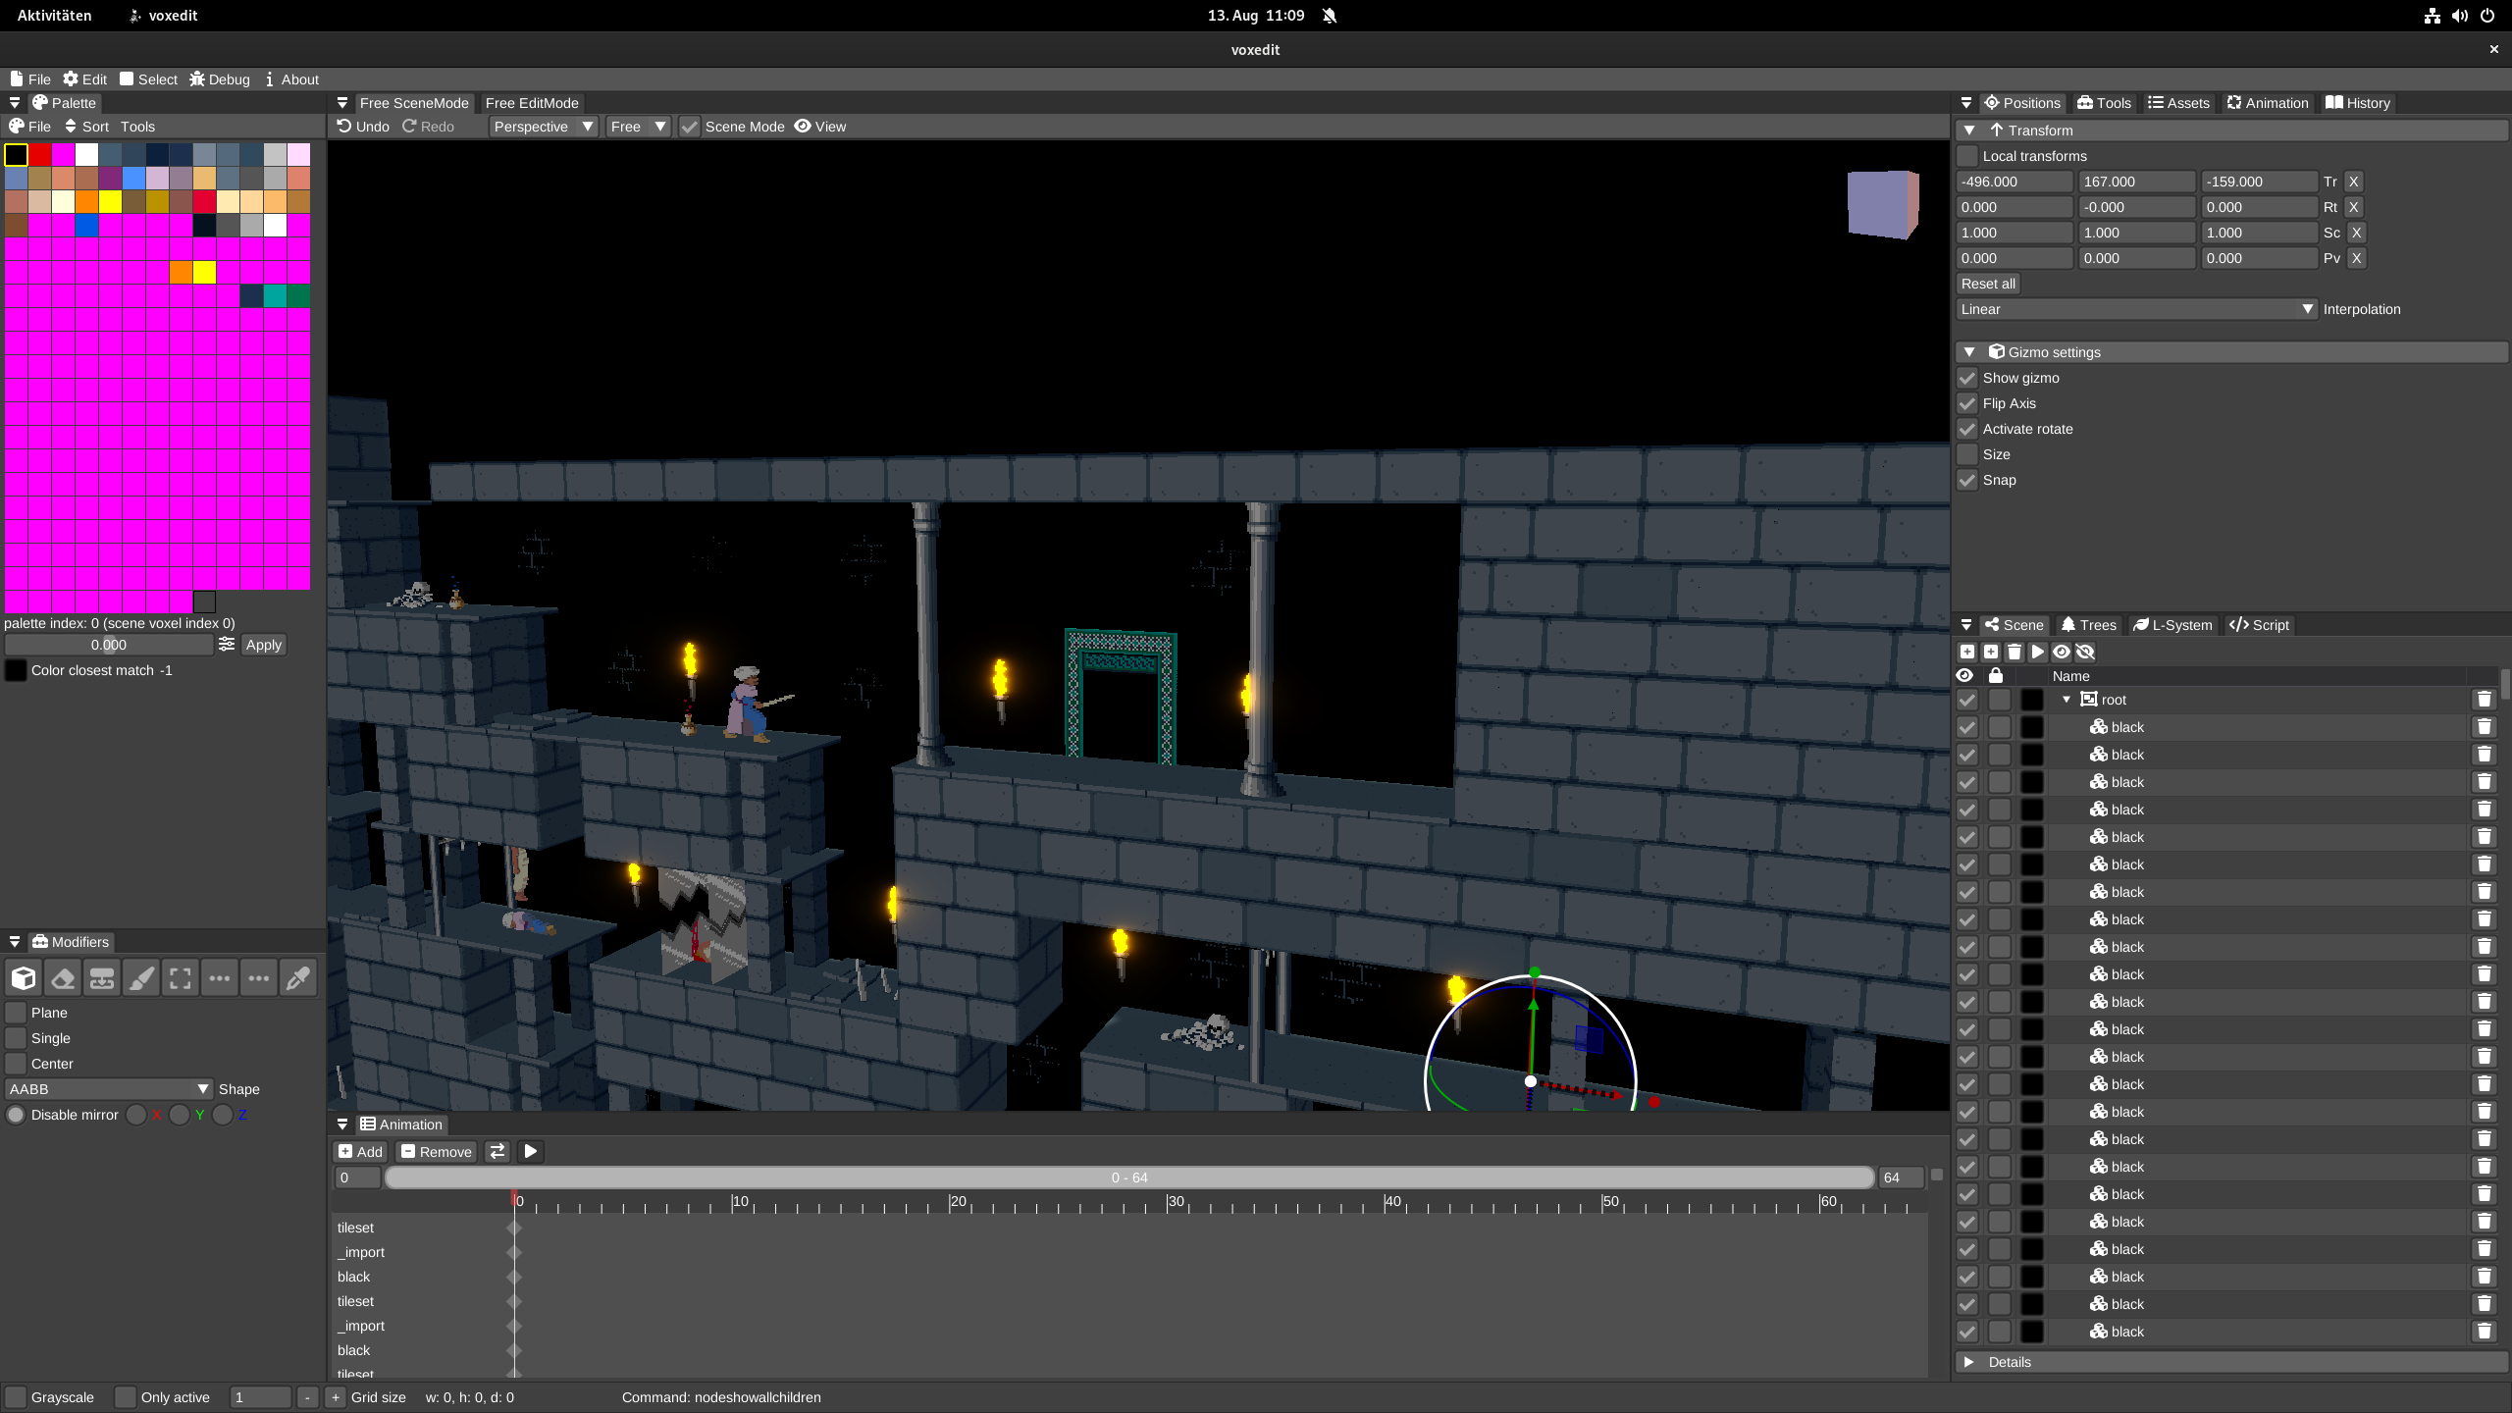Pick the red palette color swatch
Screen dimensions: 2512x1413
tap(39, 154)
